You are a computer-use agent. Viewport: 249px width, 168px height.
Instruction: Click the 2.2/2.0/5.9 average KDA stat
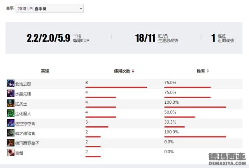point(48,38)
